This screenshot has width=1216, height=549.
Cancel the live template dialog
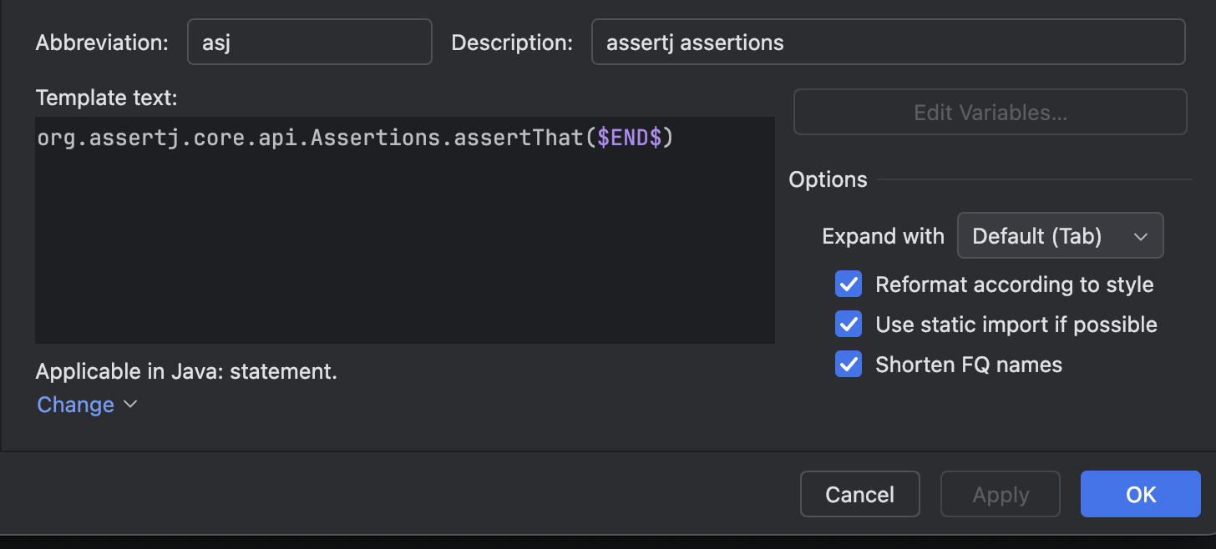pos(859,495)
